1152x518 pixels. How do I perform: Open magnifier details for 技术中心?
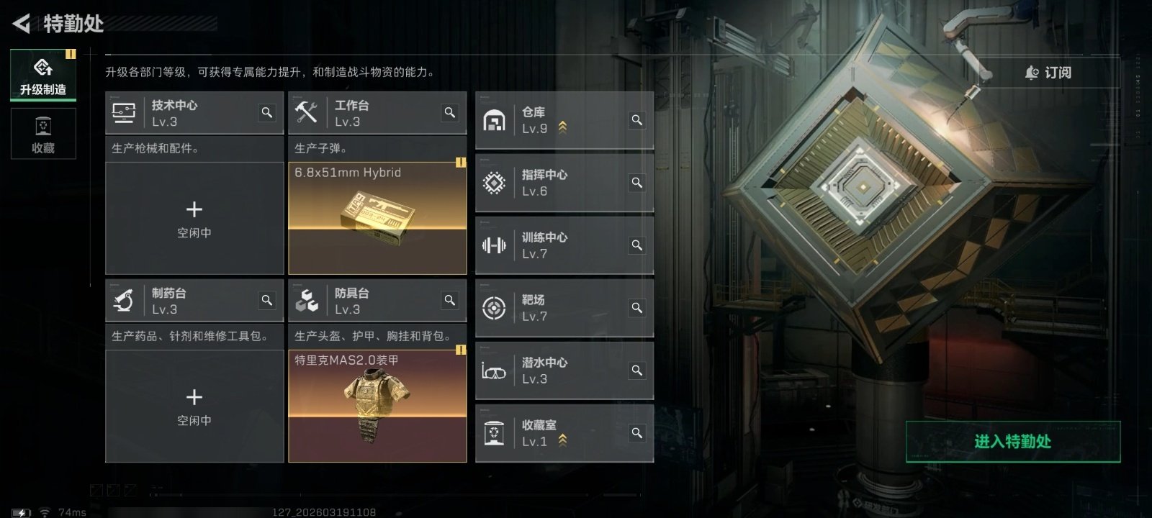tap(267, 112)
